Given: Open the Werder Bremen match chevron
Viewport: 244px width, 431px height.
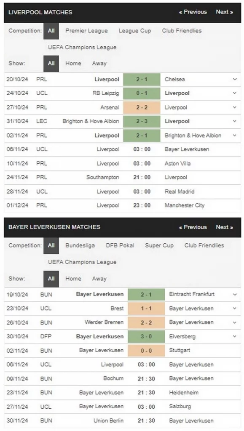Looking at the screenshot, I should coord(235,322).
